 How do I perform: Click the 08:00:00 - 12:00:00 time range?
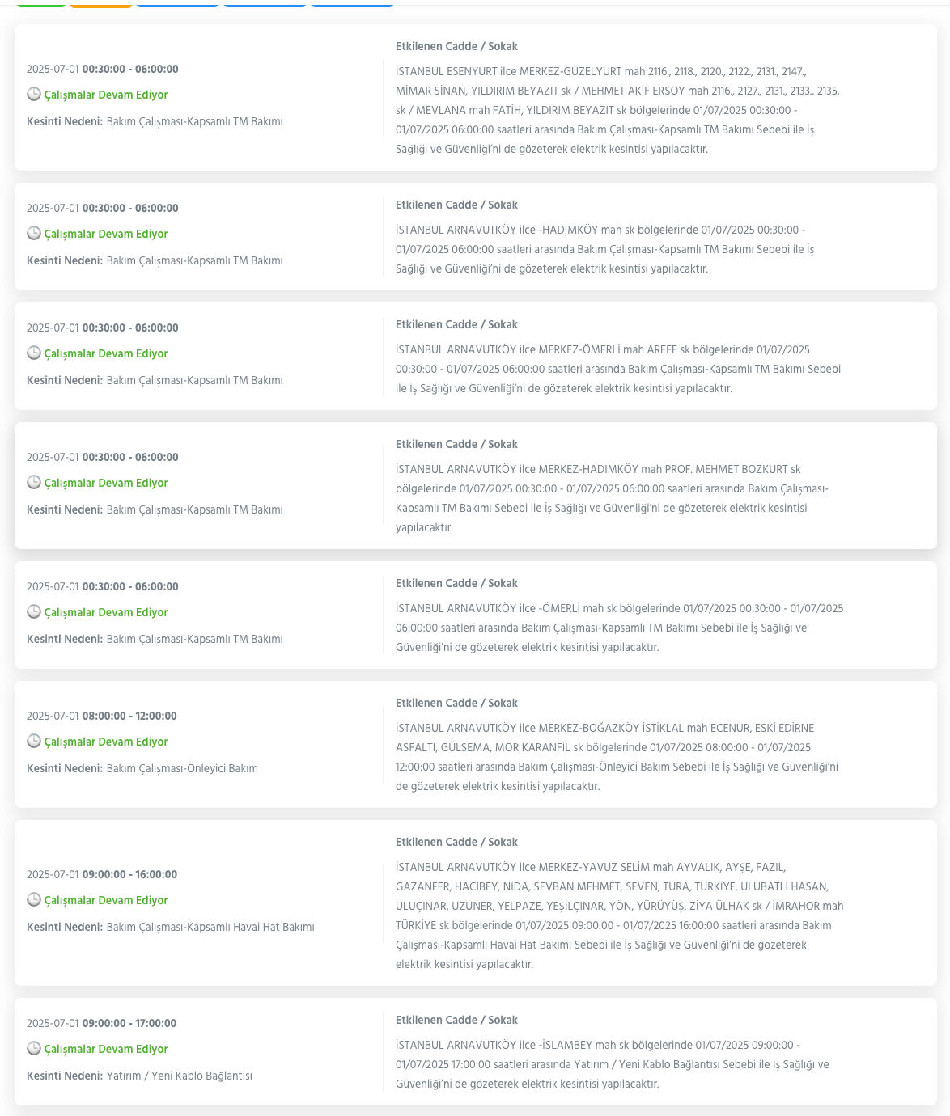129,716
